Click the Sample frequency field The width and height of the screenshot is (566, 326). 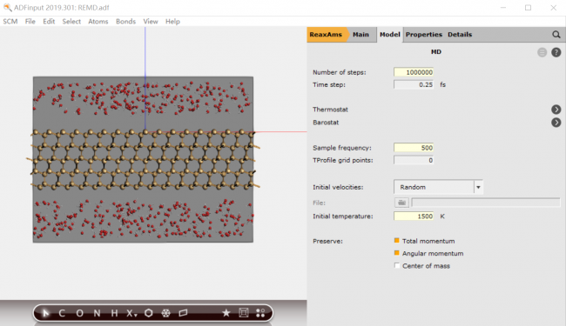point(414,148)
